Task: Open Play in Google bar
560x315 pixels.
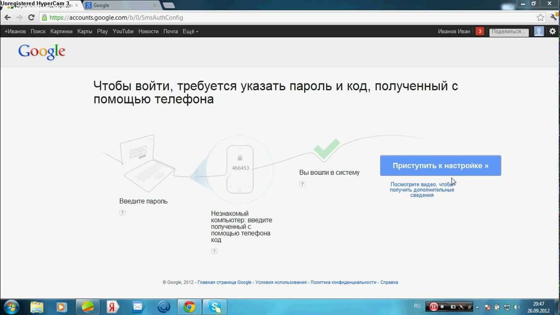Action: click(102, 31)
